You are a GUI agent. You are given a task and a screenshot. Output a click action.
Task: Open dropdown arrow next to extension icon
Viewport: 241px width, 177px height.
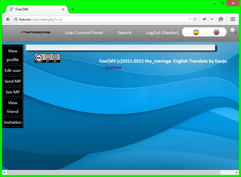pyautogui.click(x=212, y=19)
